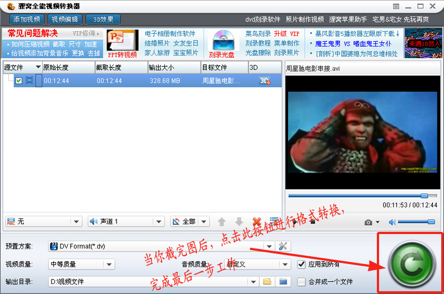This screenshot has height=294, width=444.
Task: Click the 未满18勿入 ad thumbnail
Action: coord(423,43)
